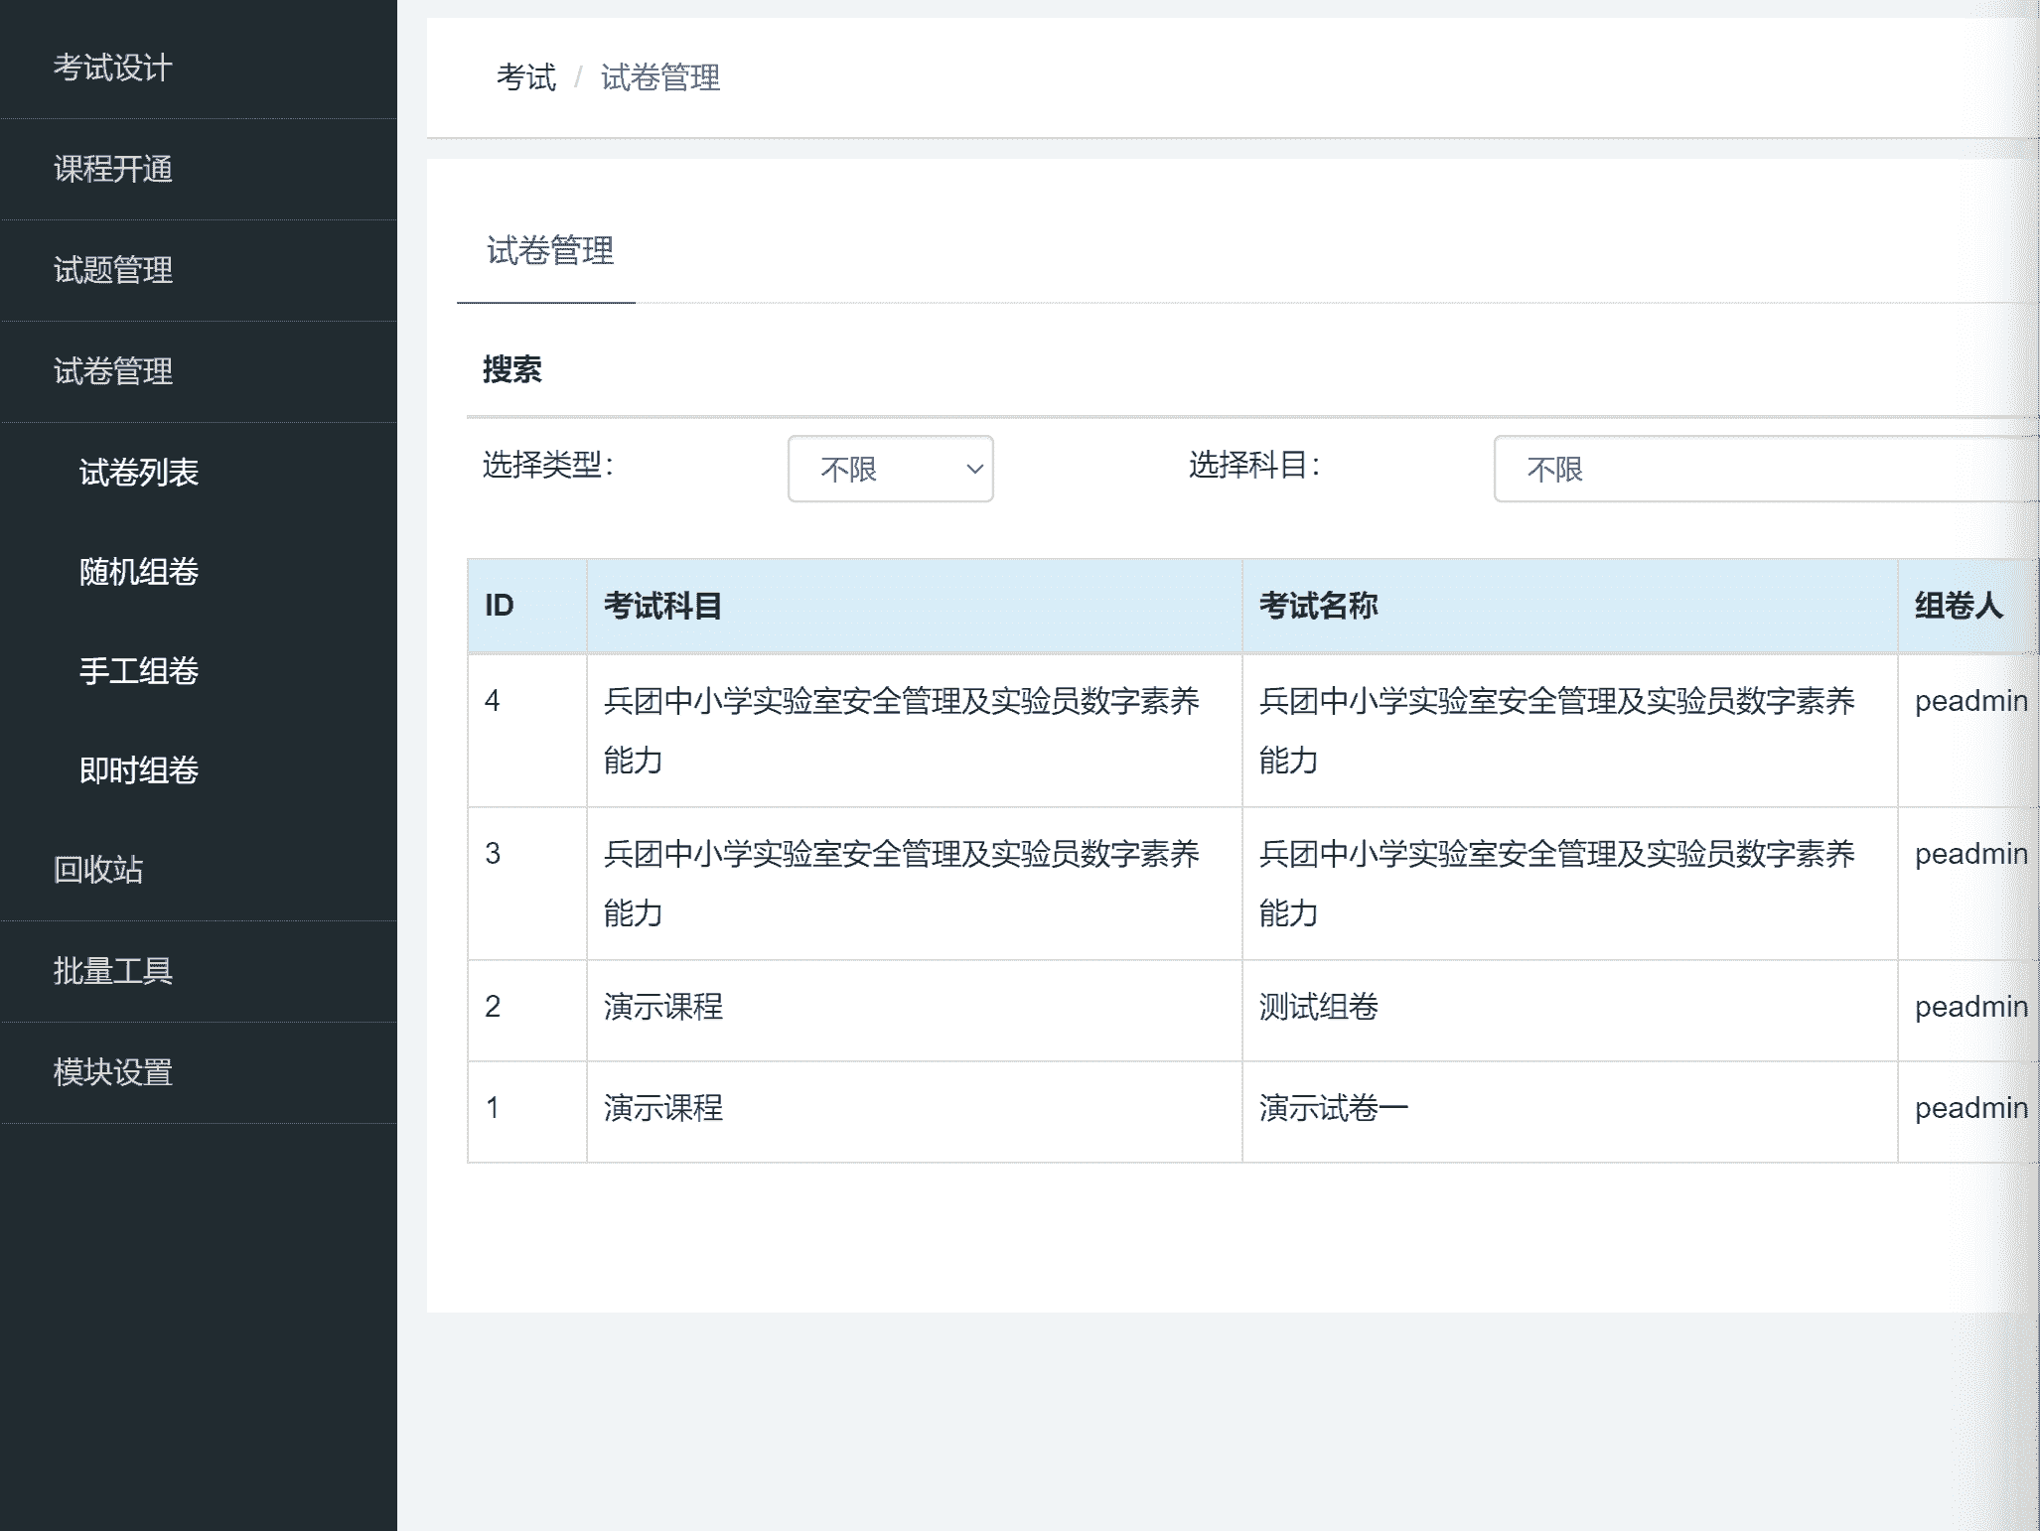
Task: Click the 考试名称 column header
Action: [x=1318, y=606]
